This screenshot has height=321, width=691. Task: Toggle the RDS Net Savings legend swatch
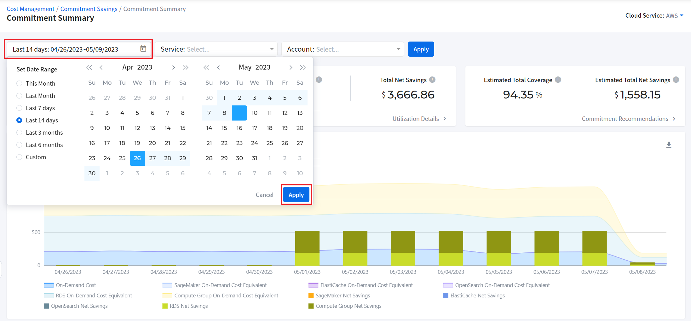pyautogui.click(x=165, y=306)
